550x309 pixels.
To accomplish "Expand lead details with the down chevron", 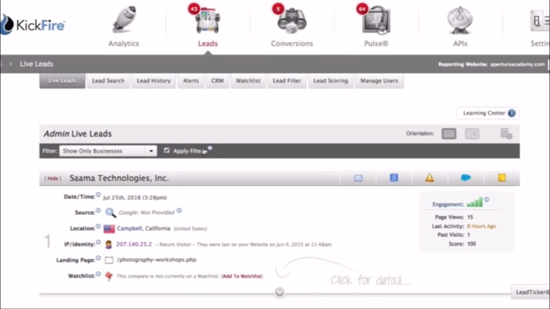I will pos(279,292).
